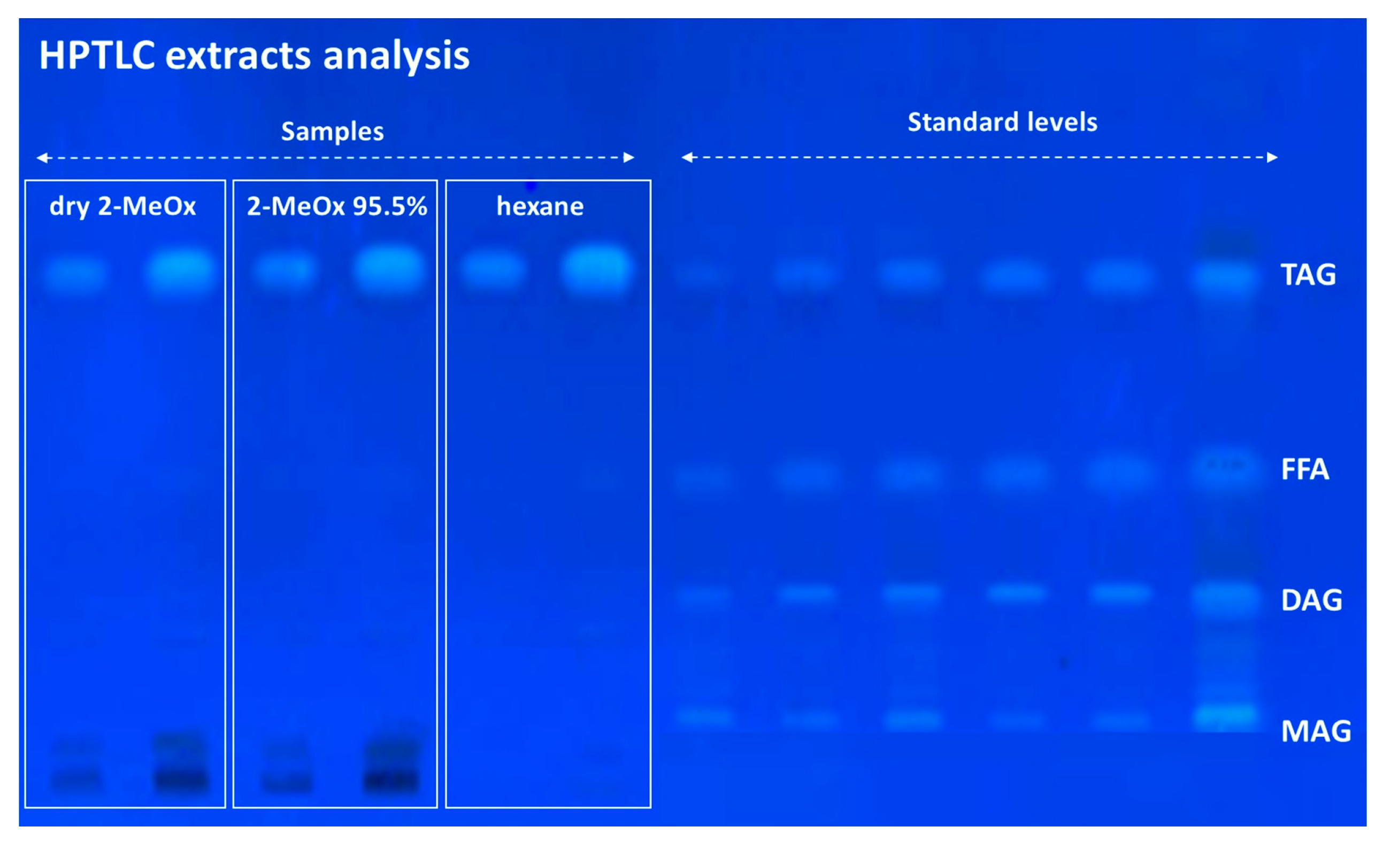1383x842 pixels.
Task: Select the dry 2-MeOx lane label
Action: [122, 206]
